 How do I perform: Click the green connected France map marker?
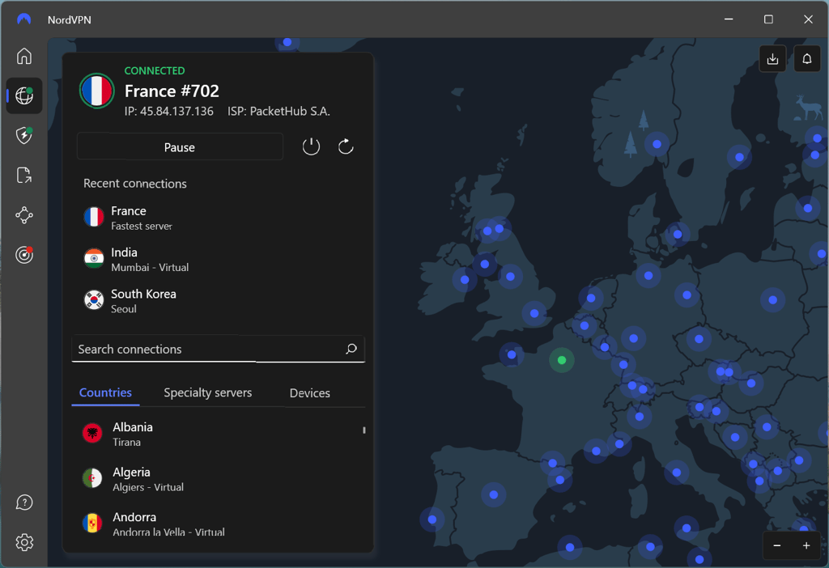pos(562,360)
